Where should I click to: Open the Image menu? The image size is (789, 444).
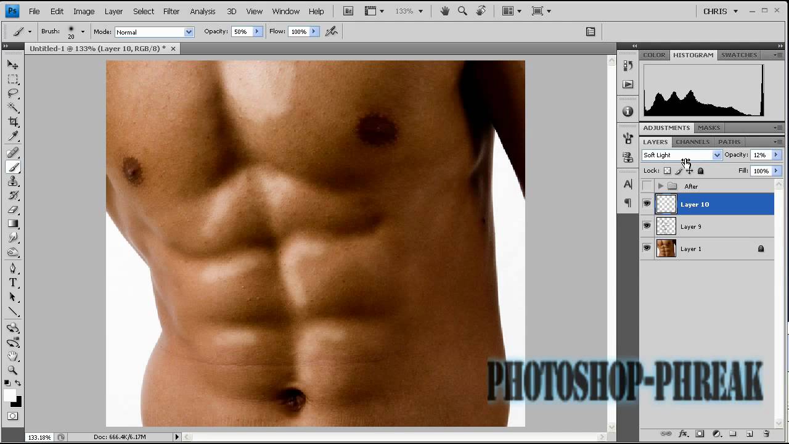point(84,11)
